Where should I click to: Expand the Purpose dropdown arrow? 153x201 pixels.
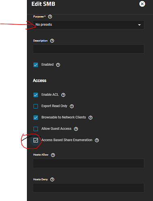tap(139, 25)
